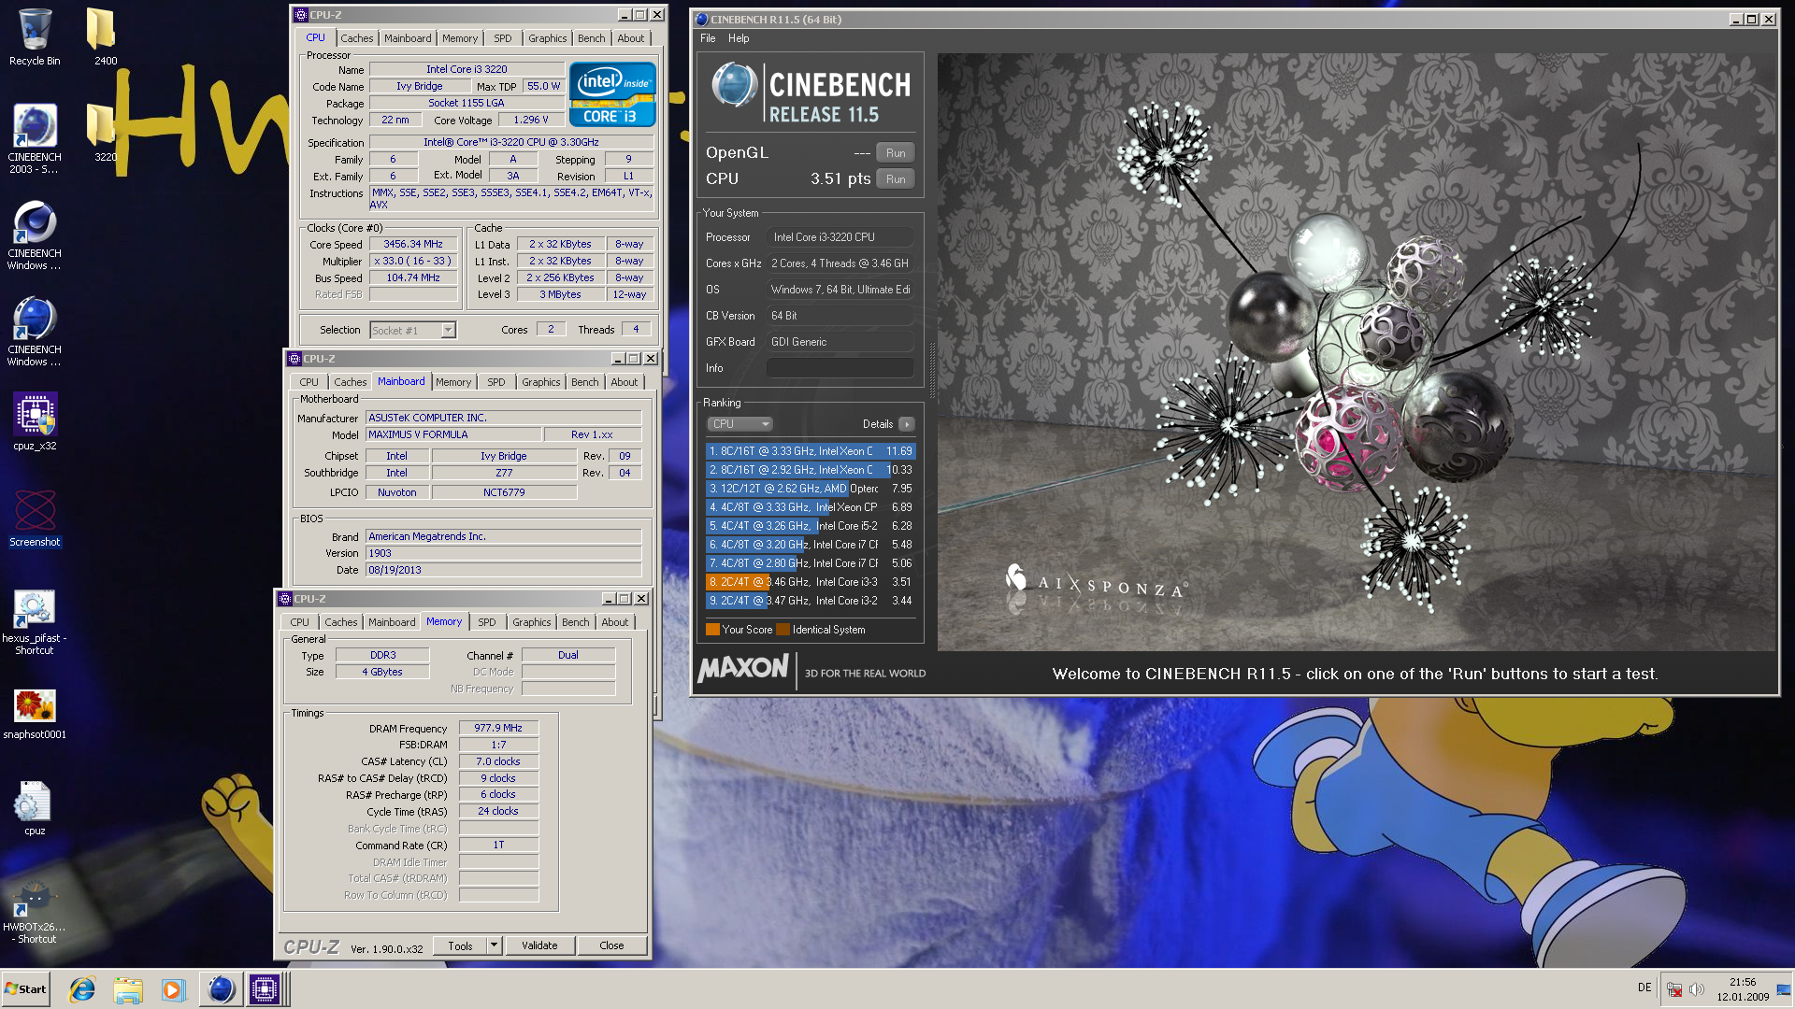This screenshot has height=1009, width=1795.
Task: Switch to Caches tab in top CPU-Z window
Action: point(356,38)
